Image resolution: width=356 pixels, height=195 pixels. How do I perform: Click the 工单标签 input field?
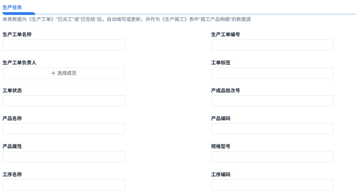coord(272,73)
